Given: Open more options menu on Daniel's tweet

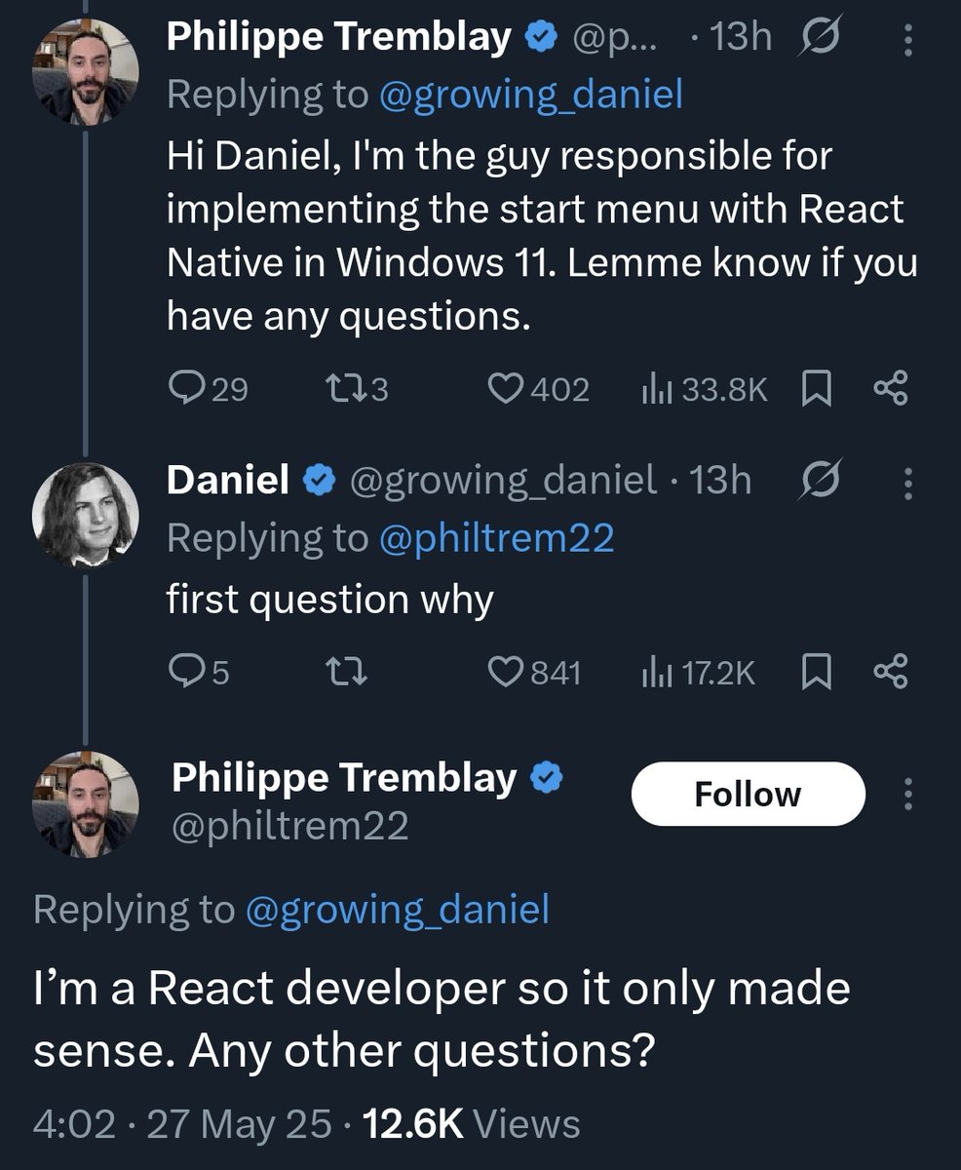Looking at the screenshot, I should coord(908,483).
